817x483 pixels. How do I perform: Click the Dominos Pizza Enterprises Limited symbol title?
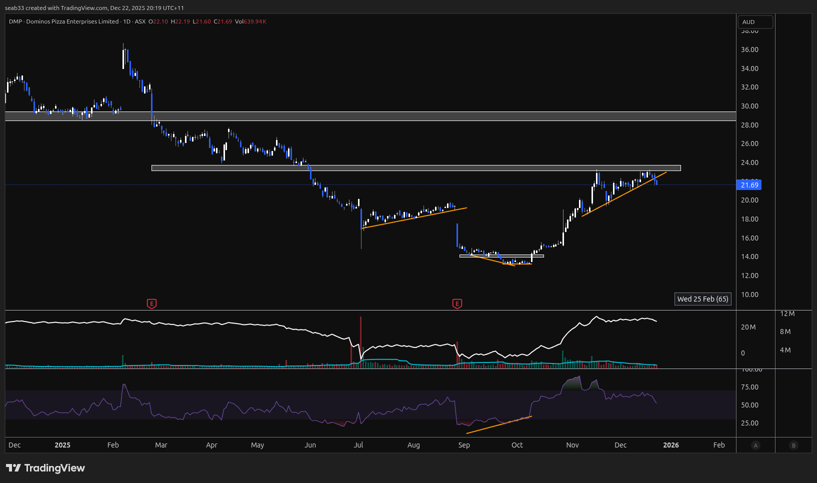coord(72,21)
